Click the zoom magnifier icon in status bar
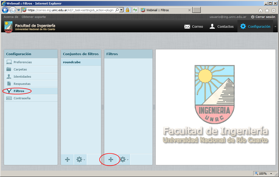This screenshot has width=279, height=177. pos(256,174)
